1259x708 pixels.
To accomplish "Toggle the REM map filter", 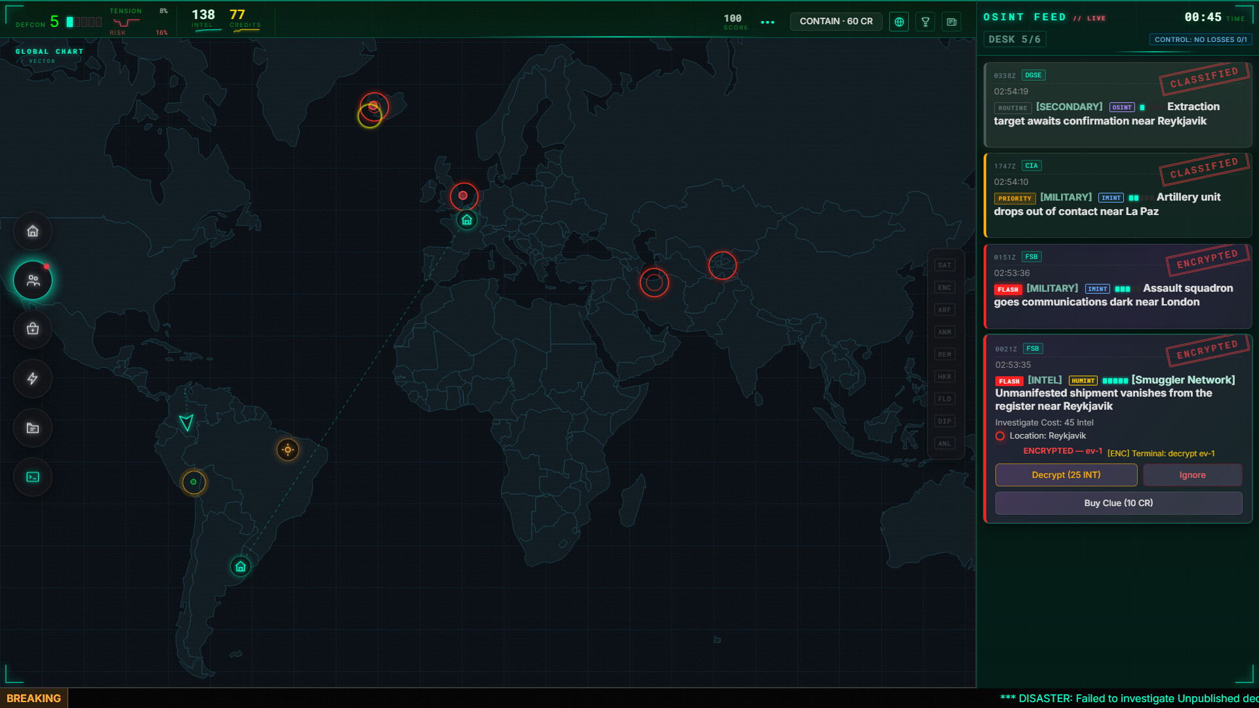I will coord(944,355).
